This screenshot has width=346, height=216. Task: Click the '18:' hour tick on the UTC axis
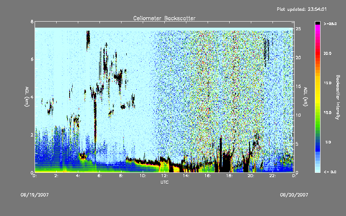[230, 176]
